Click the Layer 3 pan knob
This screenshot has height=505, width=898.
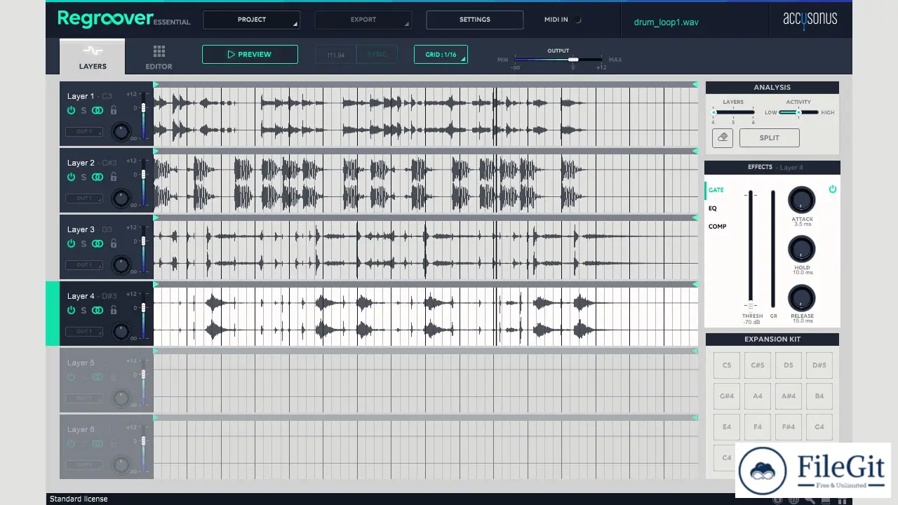pyautogui.click(x=121, y=264)
